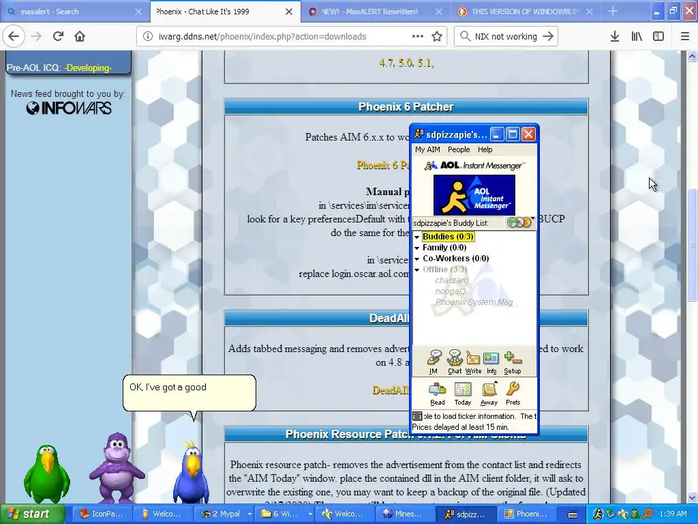Click the globe icons next to Buddy List label
Viewport: 698px width, 524px height.
(x=520, y=222)
